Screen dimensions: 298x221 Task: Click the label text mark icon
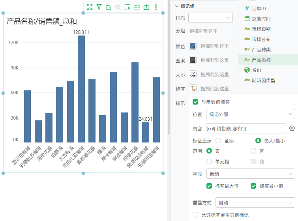[193, 88]
